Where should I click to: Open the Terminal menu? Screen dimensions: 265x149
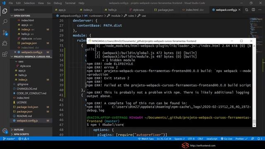coord(70,3)
